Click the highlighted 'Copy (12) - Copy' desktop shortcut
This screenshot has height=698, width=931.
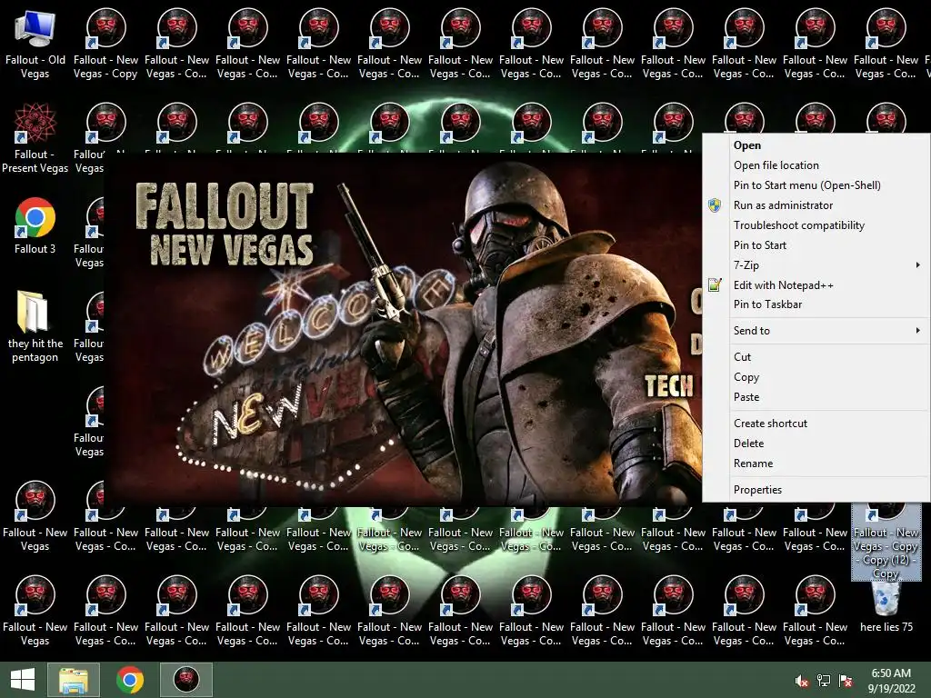tap(886, 542)
